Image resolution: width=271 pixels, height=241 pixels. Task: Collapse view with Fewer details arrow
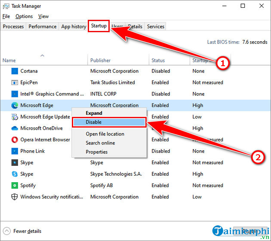point(7,231)
